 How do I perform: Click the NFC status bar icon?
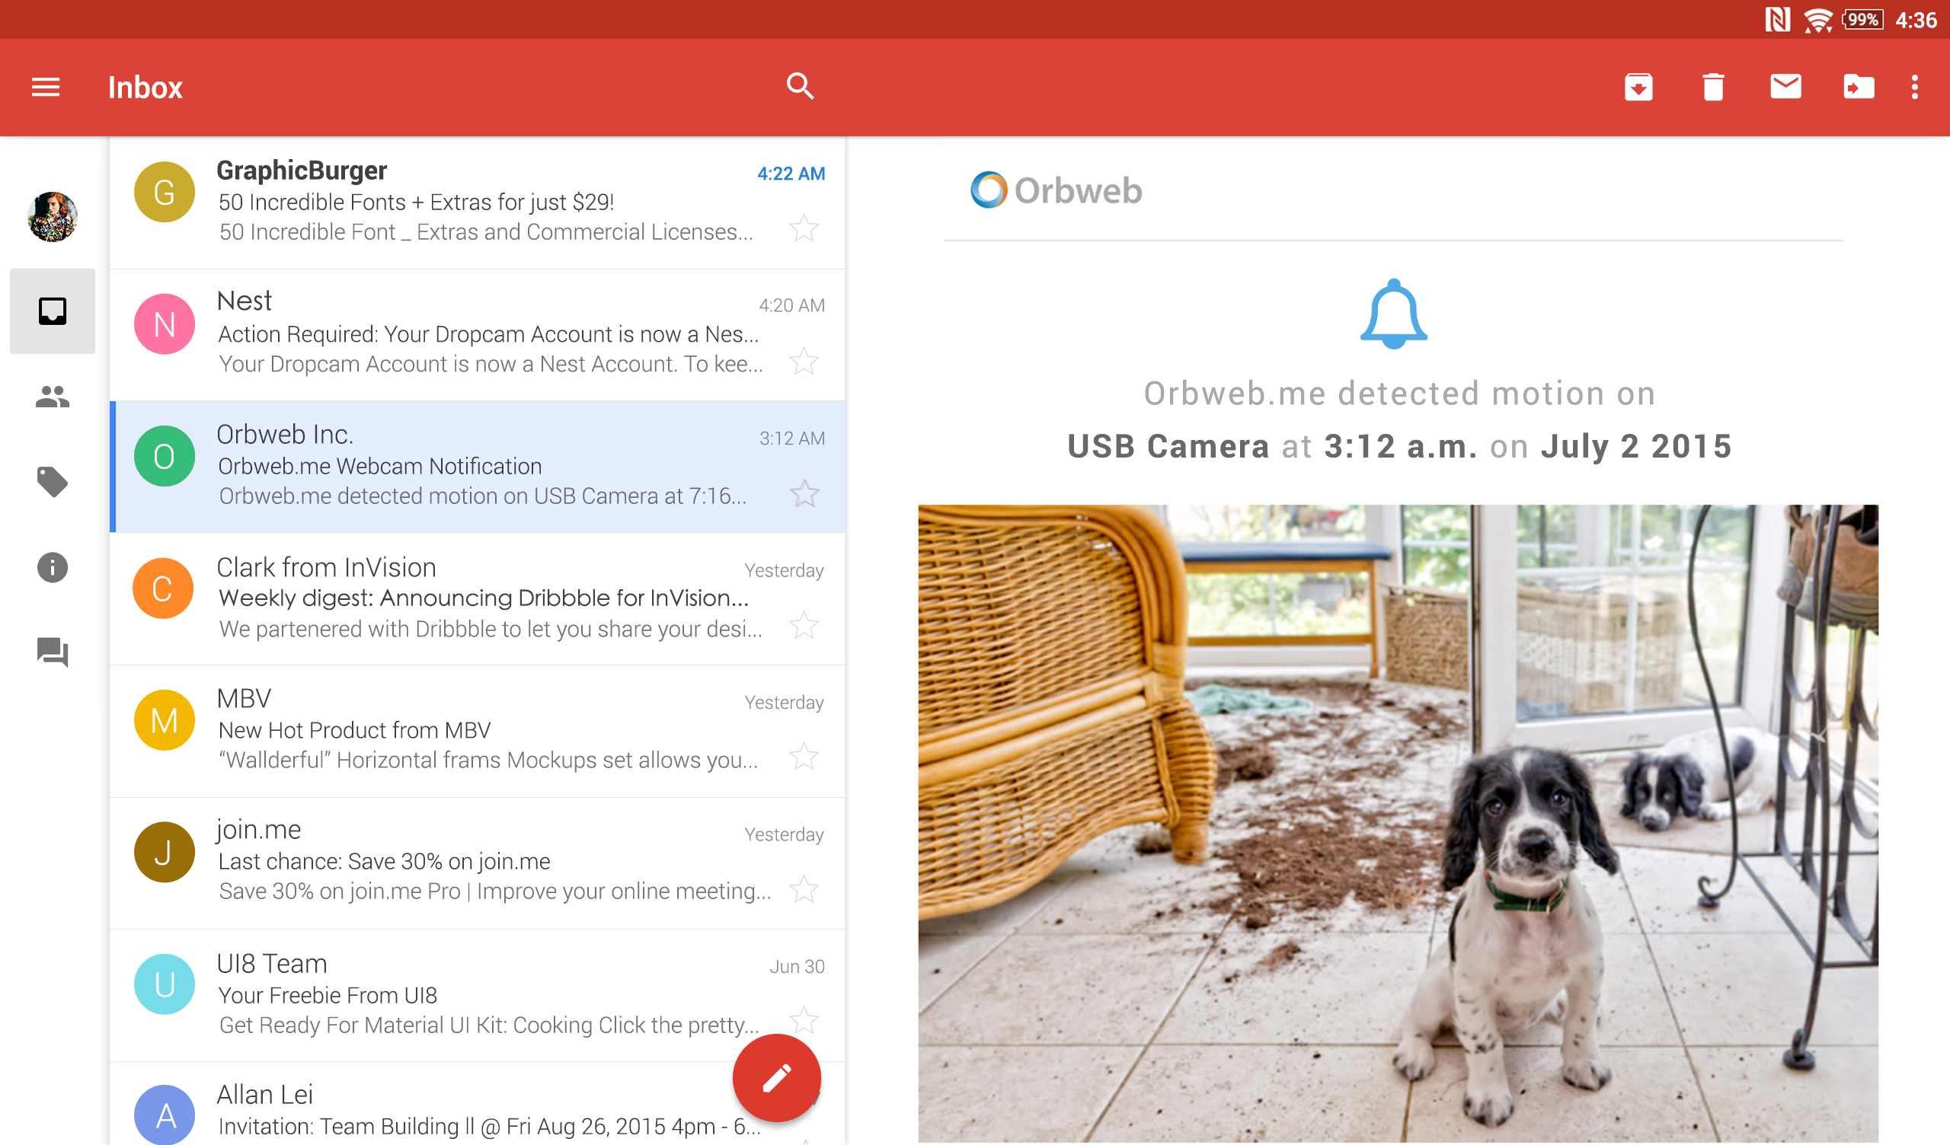1777,19
